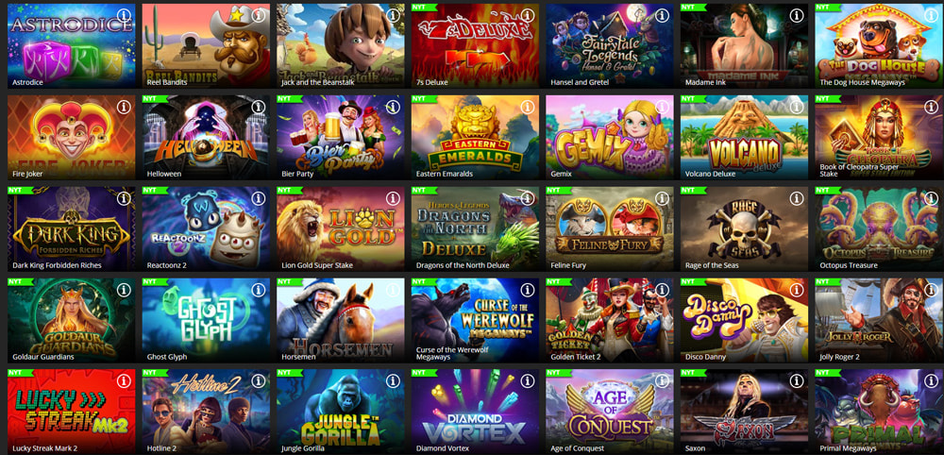
Task: Open info icon on Madame Ink tile
Action: (x=797, y=15)
